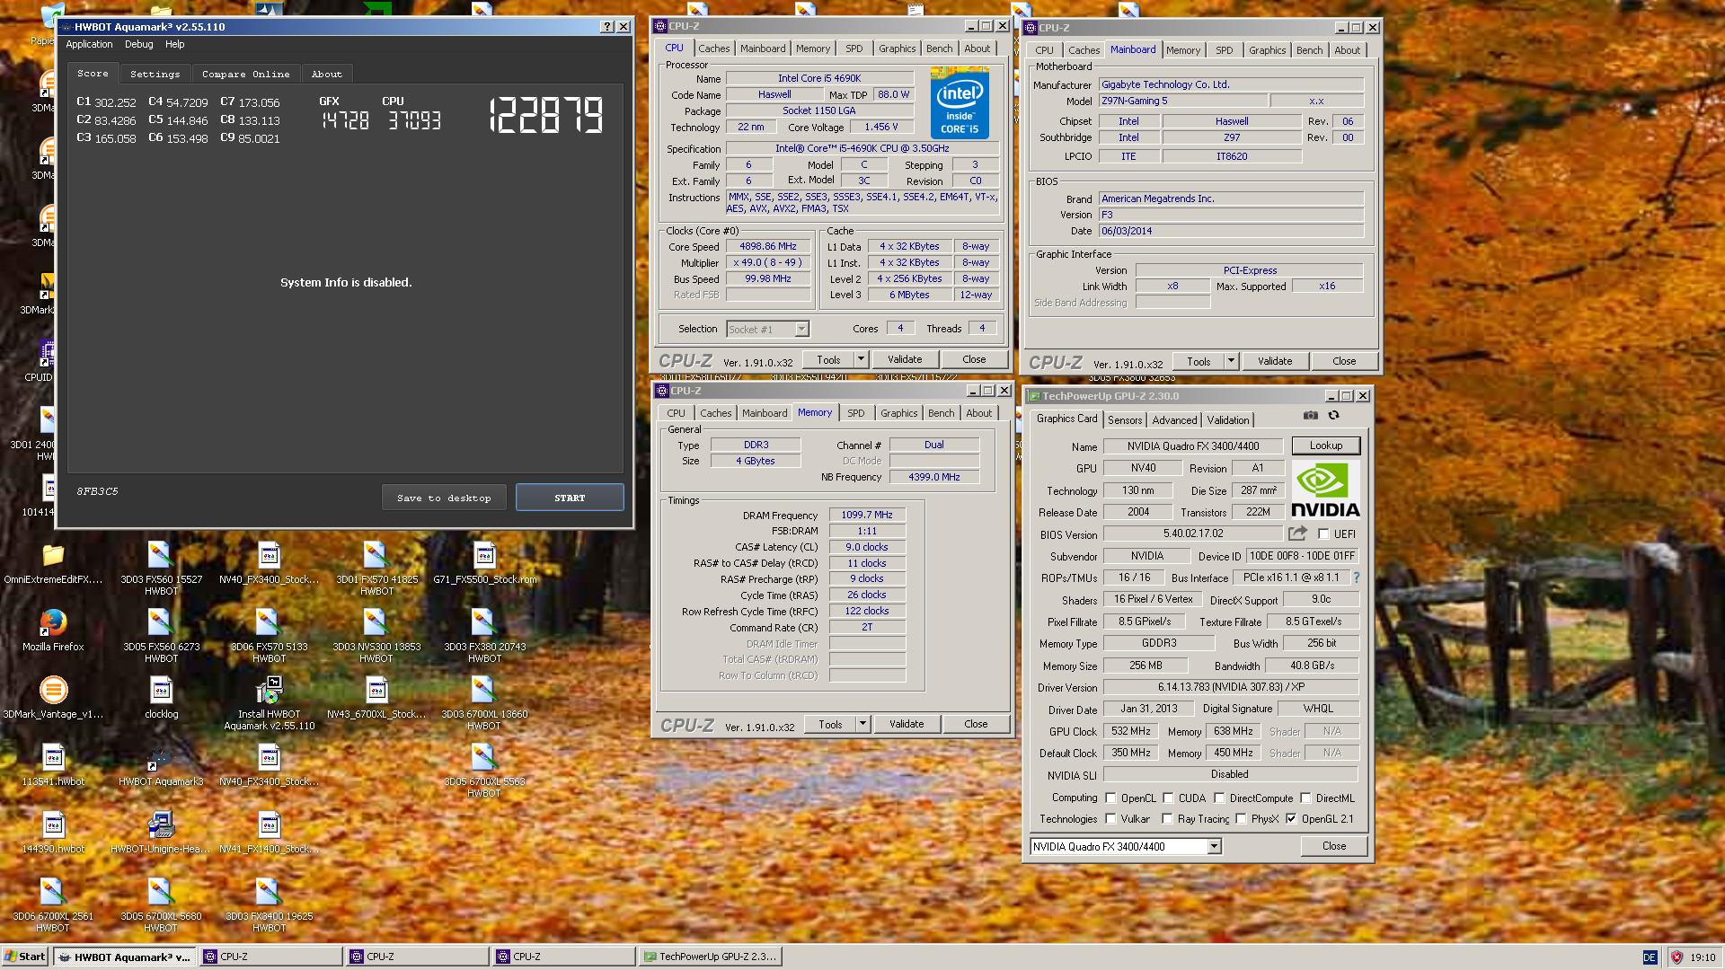Open 144390.hwbot desktop file
The width and height of the screenshot is (1725, 970).
[x=53, y=832]
